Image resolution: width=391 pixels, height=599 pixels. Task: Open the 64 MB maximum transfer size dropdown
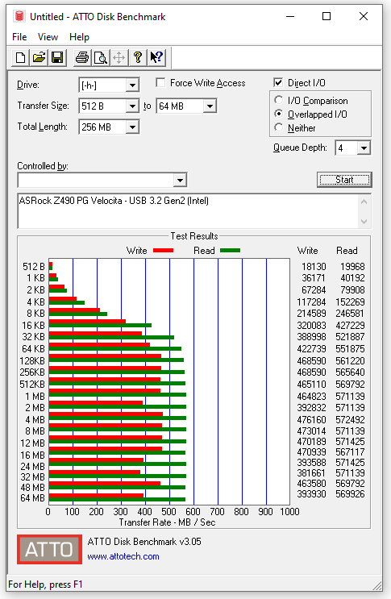(x=210, y=106)
